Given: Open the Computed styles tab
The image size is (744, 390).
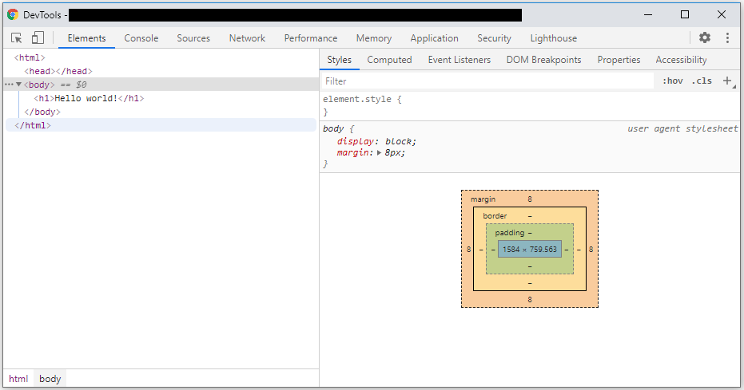Looking at the screenshot, I should click(x=389, y=60).
